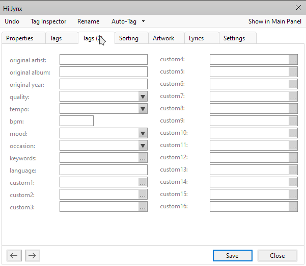Screen dimensions: 306x266
Task: Open the occasion combo box arrow
Action: 143,146
